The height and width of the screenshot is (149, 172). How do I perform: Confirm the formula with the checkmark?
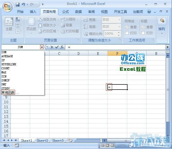point(57,47)
